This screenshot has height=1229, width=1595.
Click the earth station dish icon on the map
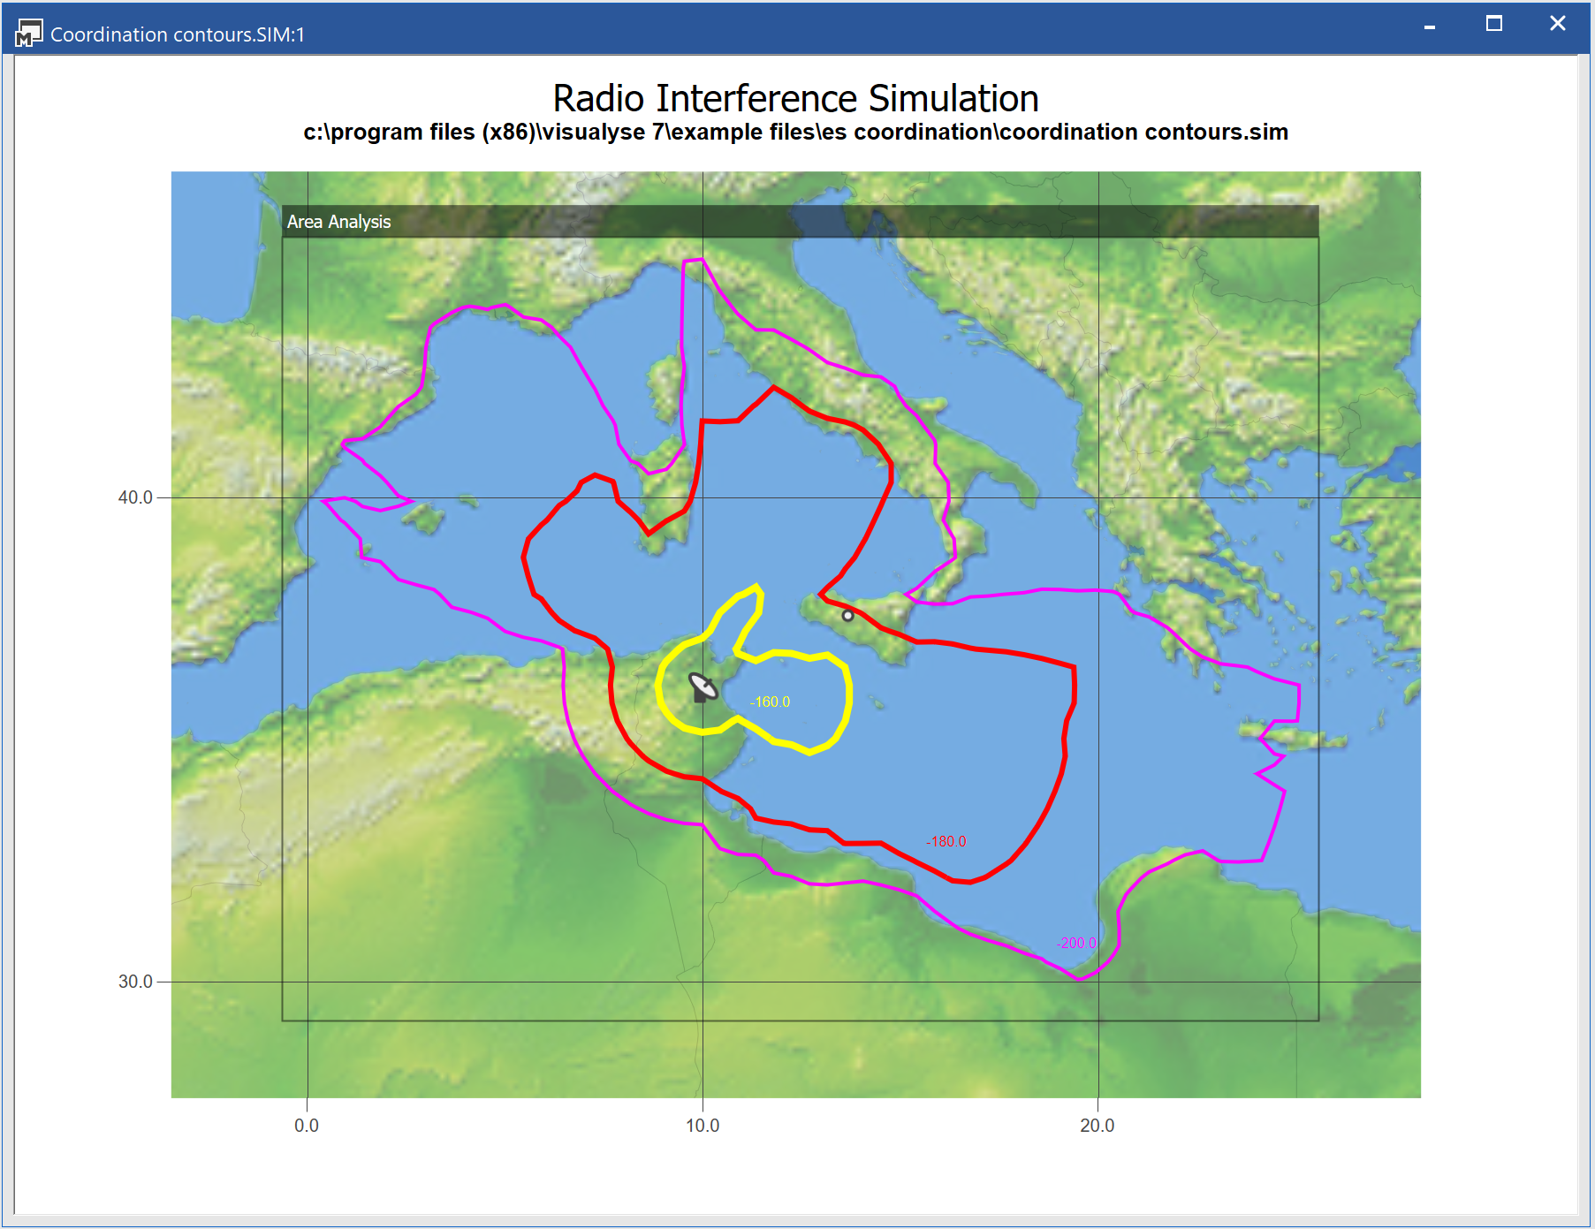[703, 687]
